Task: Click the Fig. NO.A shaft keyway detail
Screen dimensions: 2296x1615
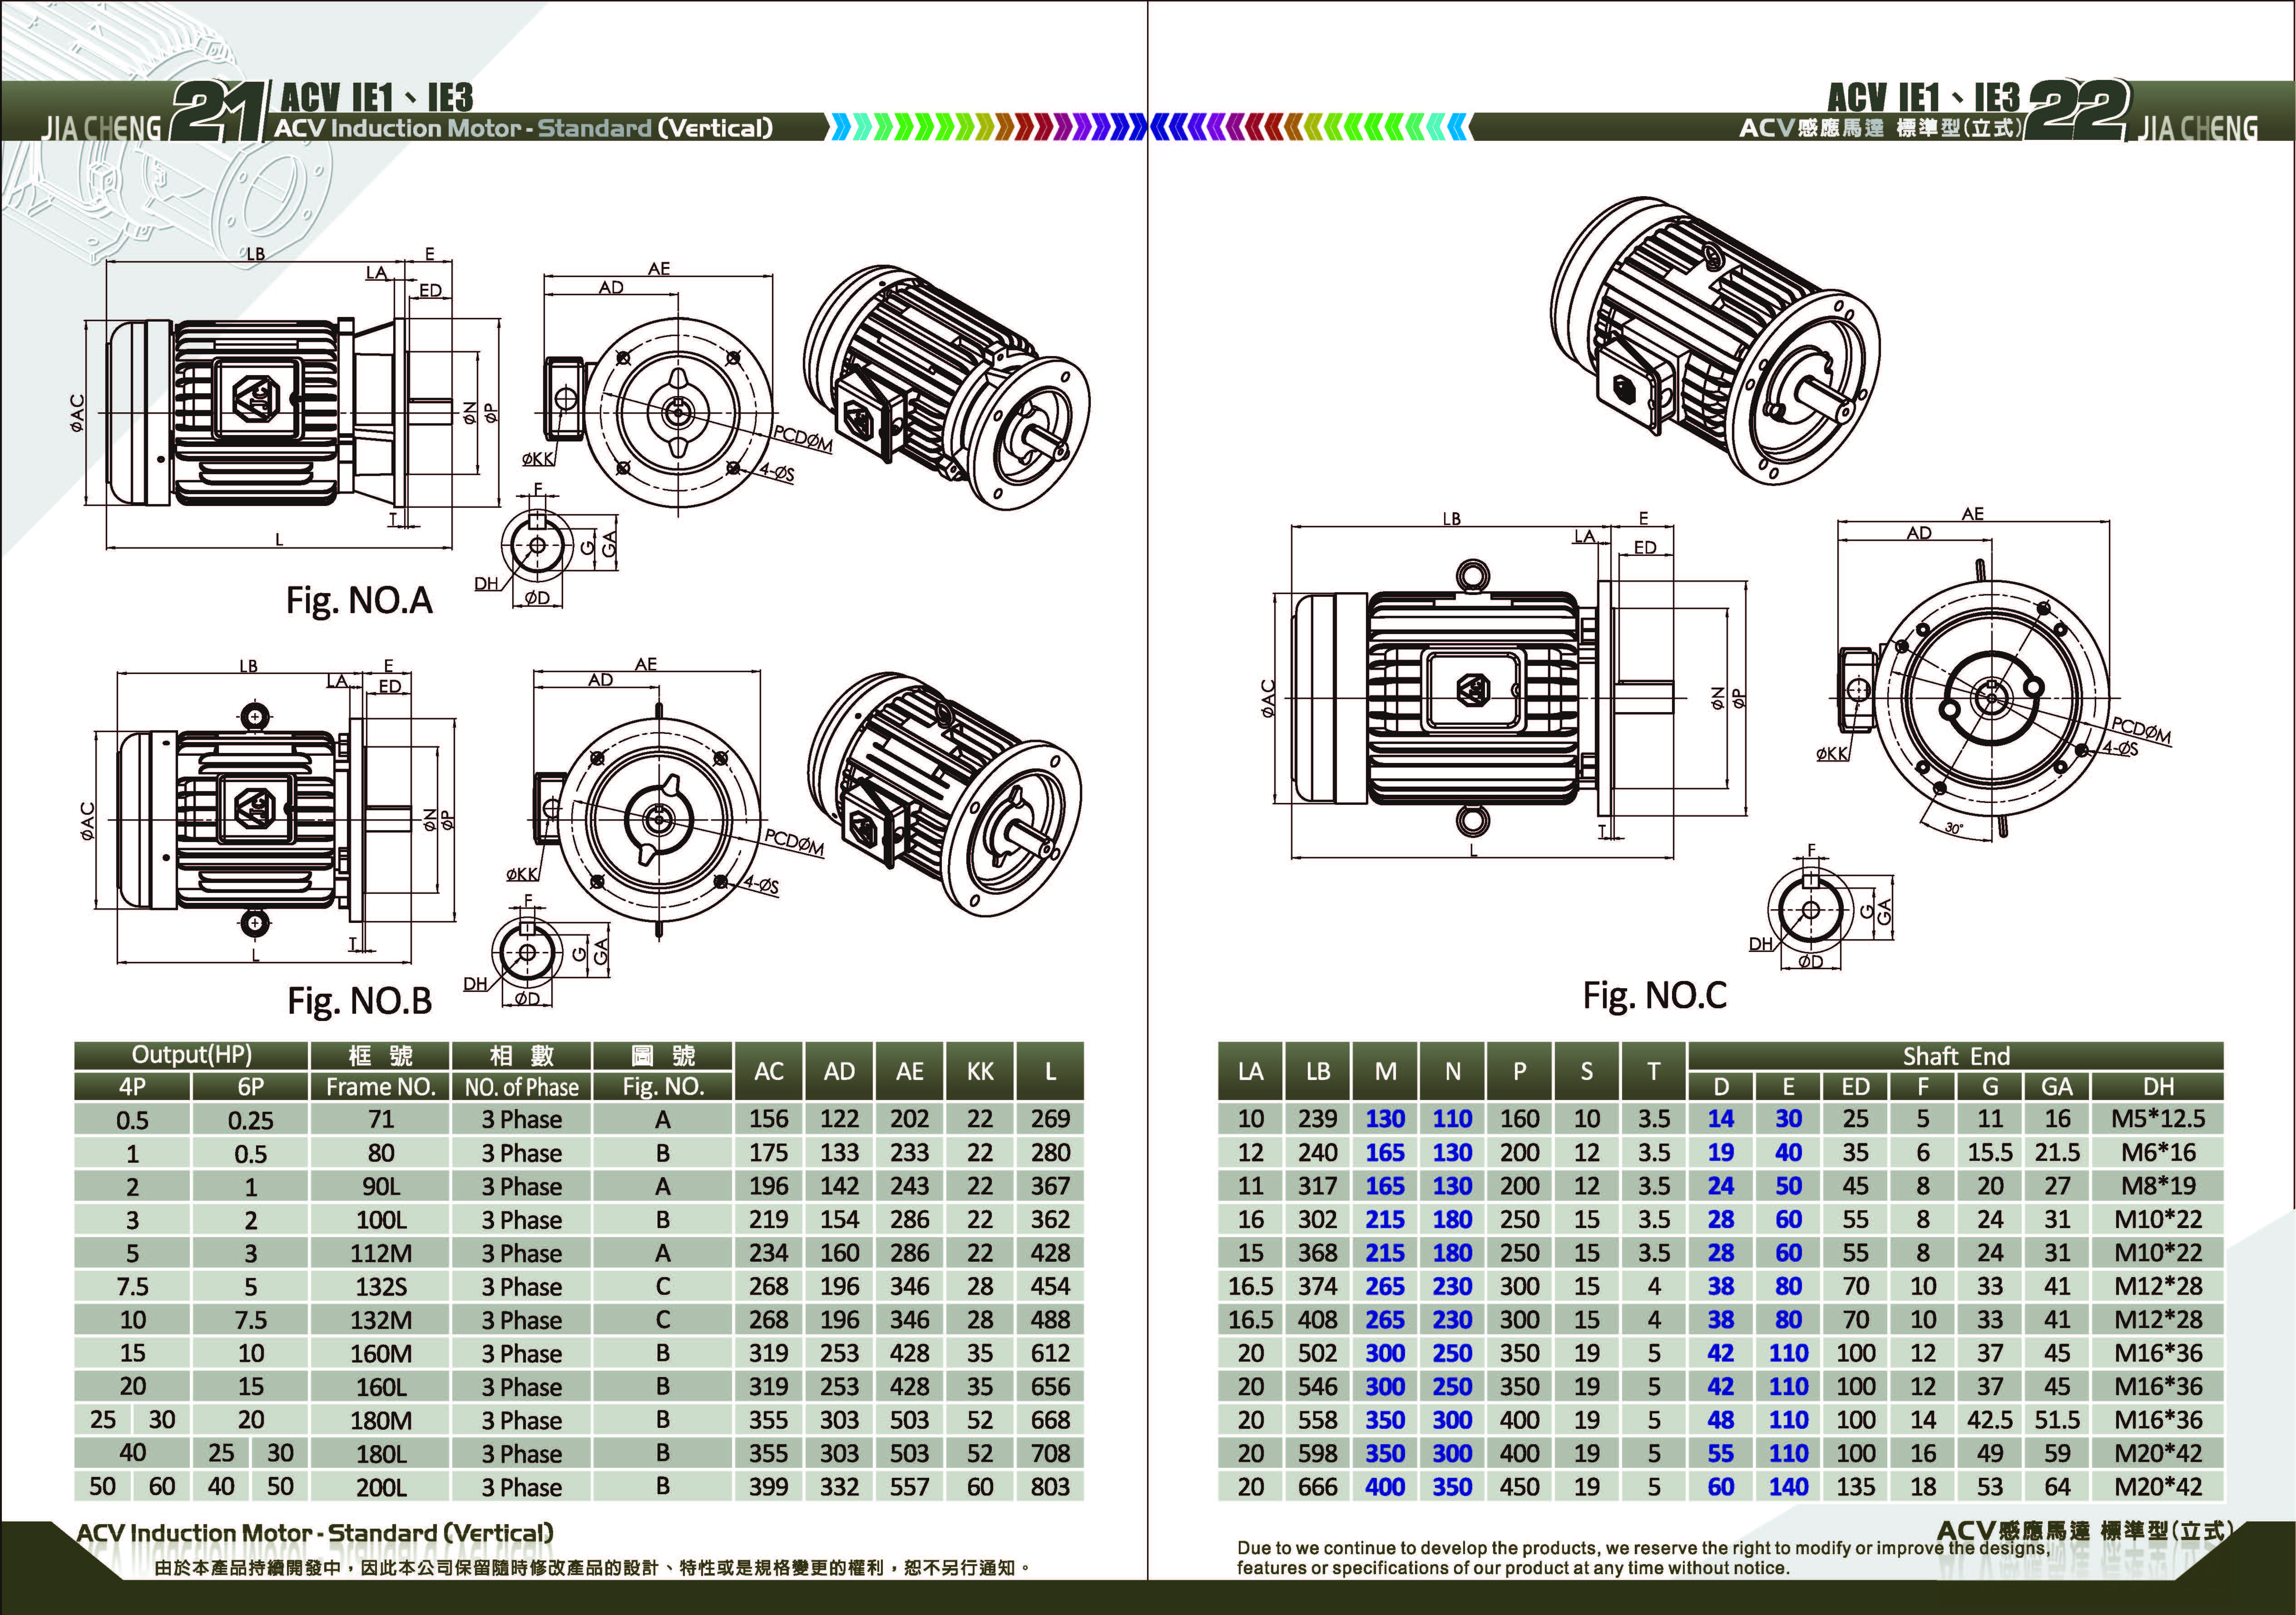Action: (x=538, y=545)
